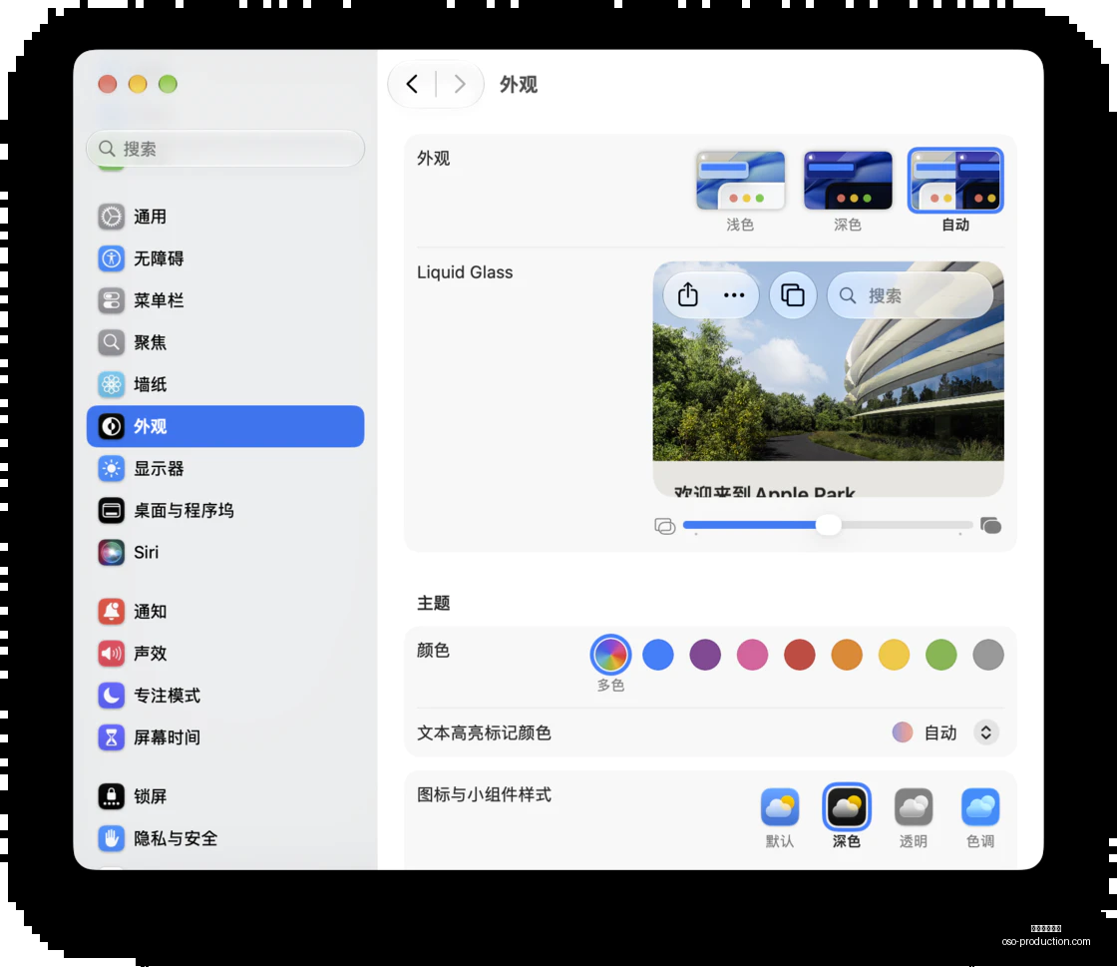1117x967 pixels.
Task: Click the share icon in Liquid Glass preview
Action: (x=688, y=294)
